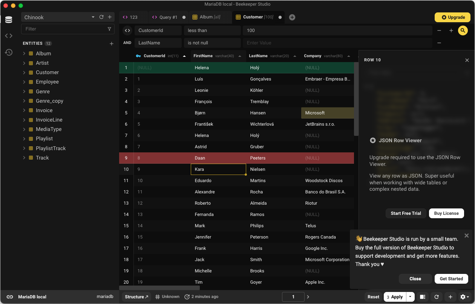Refresh the Chinook database connection list
The width and height of the screenshot is (475, 304).
pos(101,17)
